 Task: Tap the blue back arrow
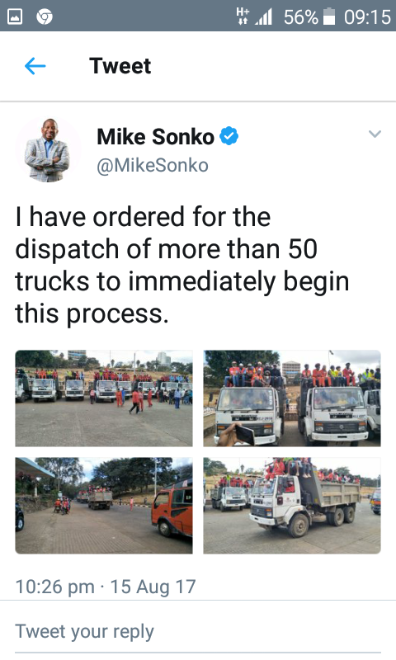click(35, 66)
